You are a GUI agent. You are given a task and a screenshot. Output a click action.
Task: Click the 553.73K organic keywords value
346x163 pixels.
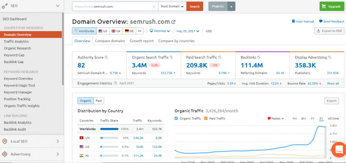click(167, 73)
